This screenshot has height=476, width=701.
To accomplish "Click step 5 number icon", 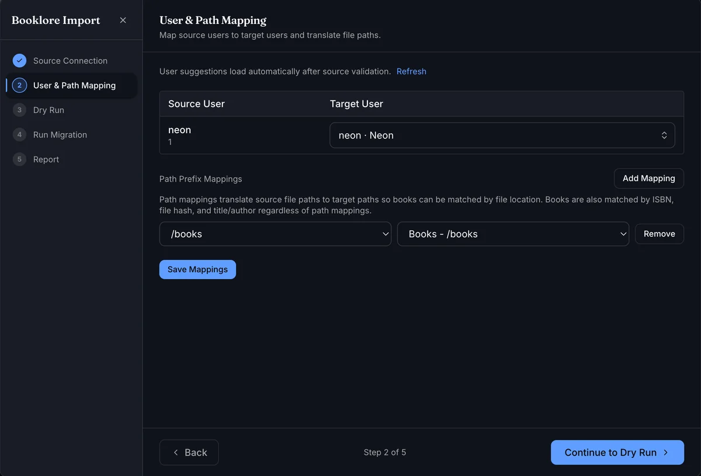I will click(x=19, y=159).
